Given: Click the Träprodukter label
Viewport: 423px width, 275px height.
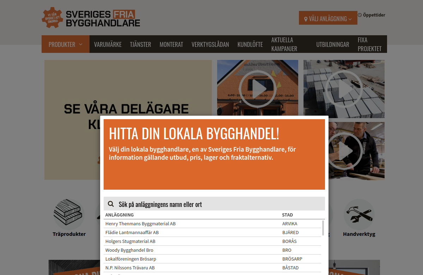Looking at the screenshot, I should click(x=69, y=234).
